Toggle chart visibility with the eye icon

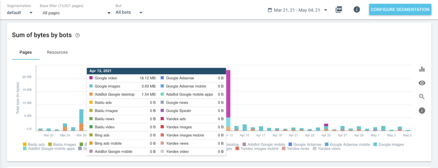(x=422, y=83)
